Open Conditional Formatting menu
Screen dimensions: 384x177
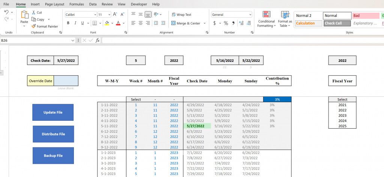point(266,19)
